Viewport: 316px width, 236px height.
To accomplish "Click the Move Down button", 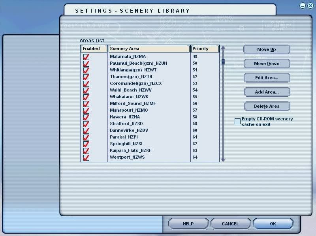I will (267, 64).
